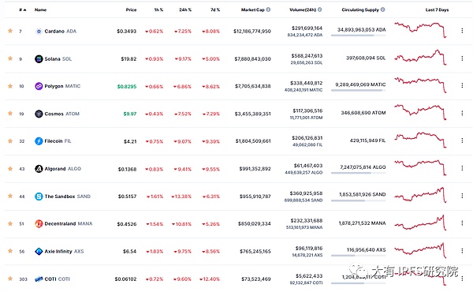
Task: Open the Filecoin FIL coin page
Action: click(58, 141)
